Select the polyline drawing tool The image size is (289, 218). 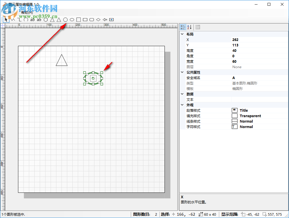click(x=13, y=19)
